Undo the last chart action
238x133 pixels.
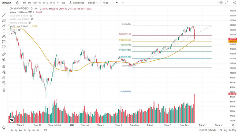point(117,3)
